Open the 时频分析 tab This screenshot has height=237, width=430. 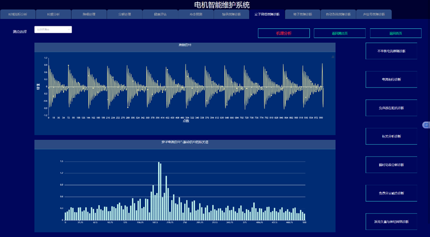tap(53, 14)
